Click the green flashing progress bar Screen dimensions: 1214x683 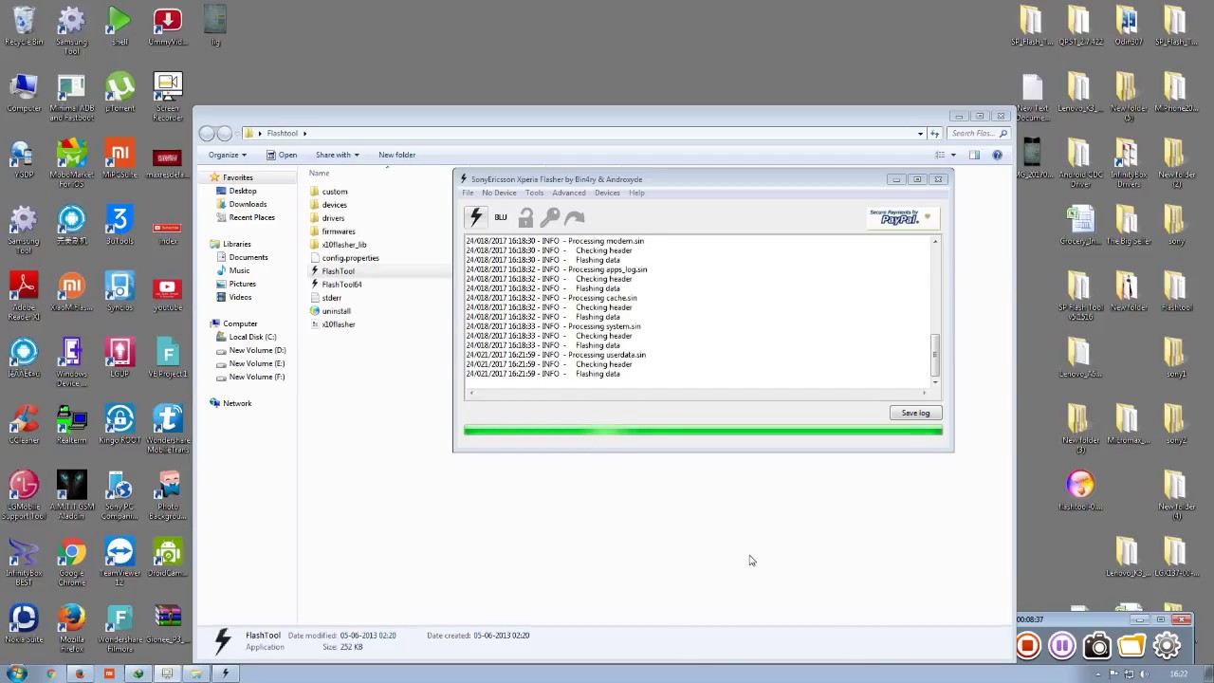pyautogui.click(x=703, y=431)
